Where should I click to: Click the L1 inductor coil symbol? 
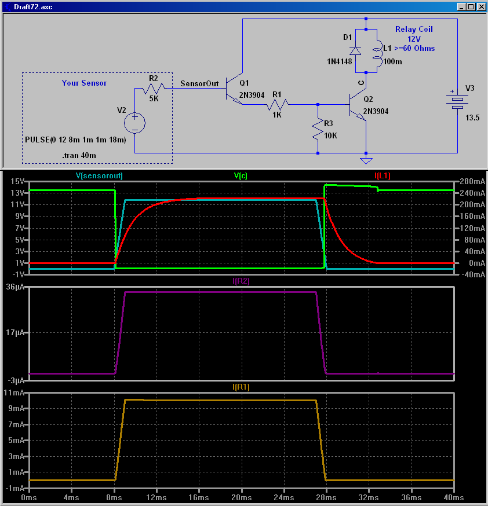point(377,53)
